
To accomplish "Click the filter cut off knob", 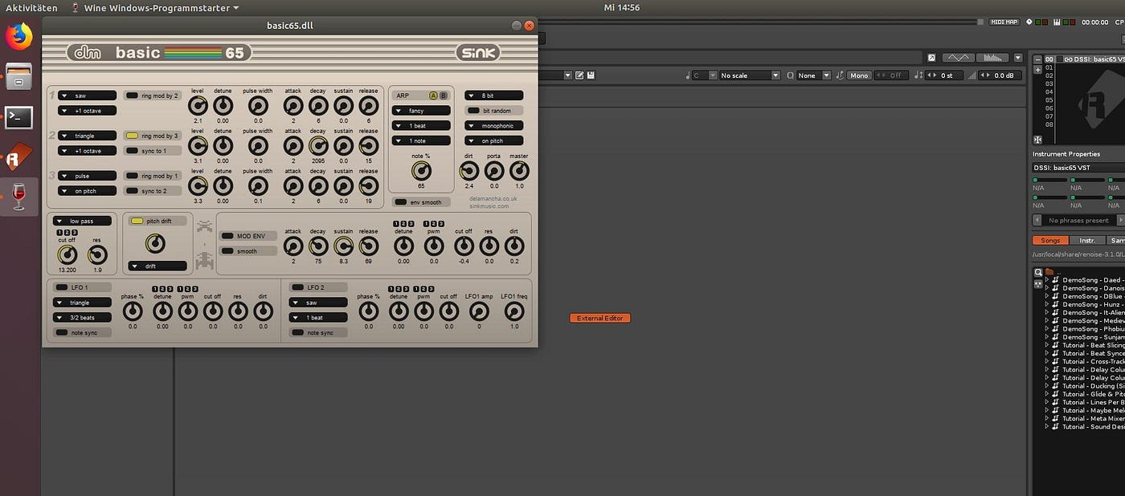I will point(67,255).
